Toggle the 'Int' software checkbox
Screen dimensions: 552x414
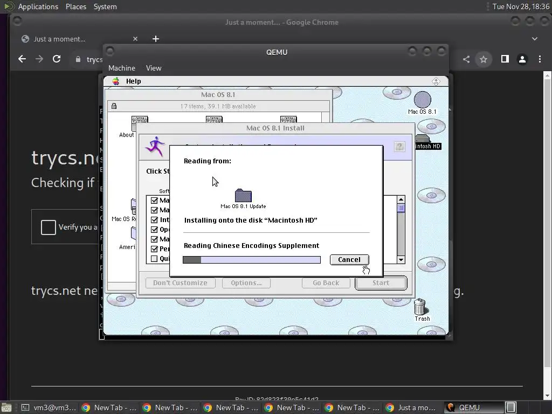[x=154, y=220]
